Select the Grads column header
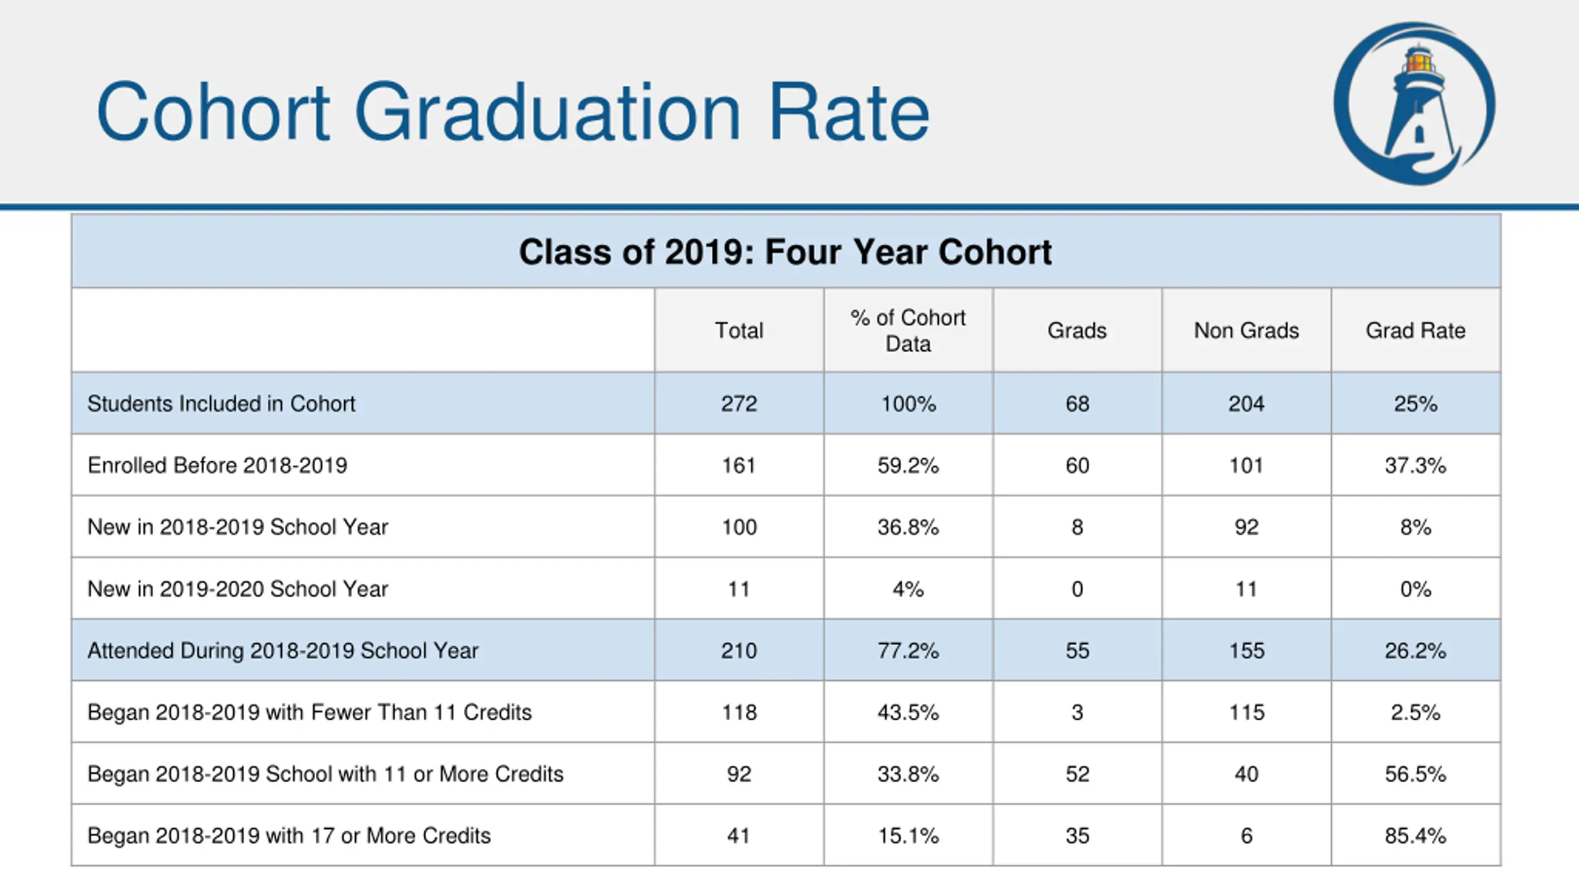The width and height of the screenshot is (1579, 888). [x=1077, y=331]
